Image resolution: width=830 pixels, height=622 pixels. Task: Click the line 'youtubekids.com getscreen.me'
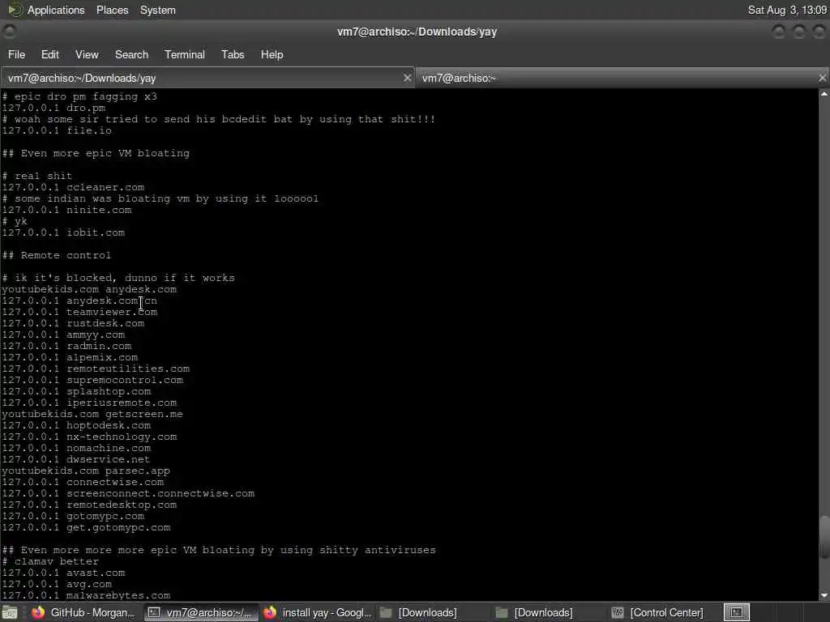pos(92,414)
